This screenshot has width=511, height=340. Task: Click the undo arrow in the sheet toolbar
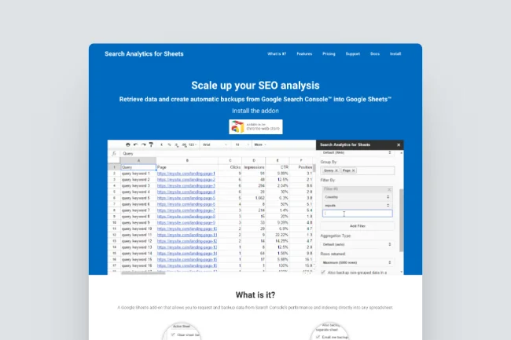point(135,144)
